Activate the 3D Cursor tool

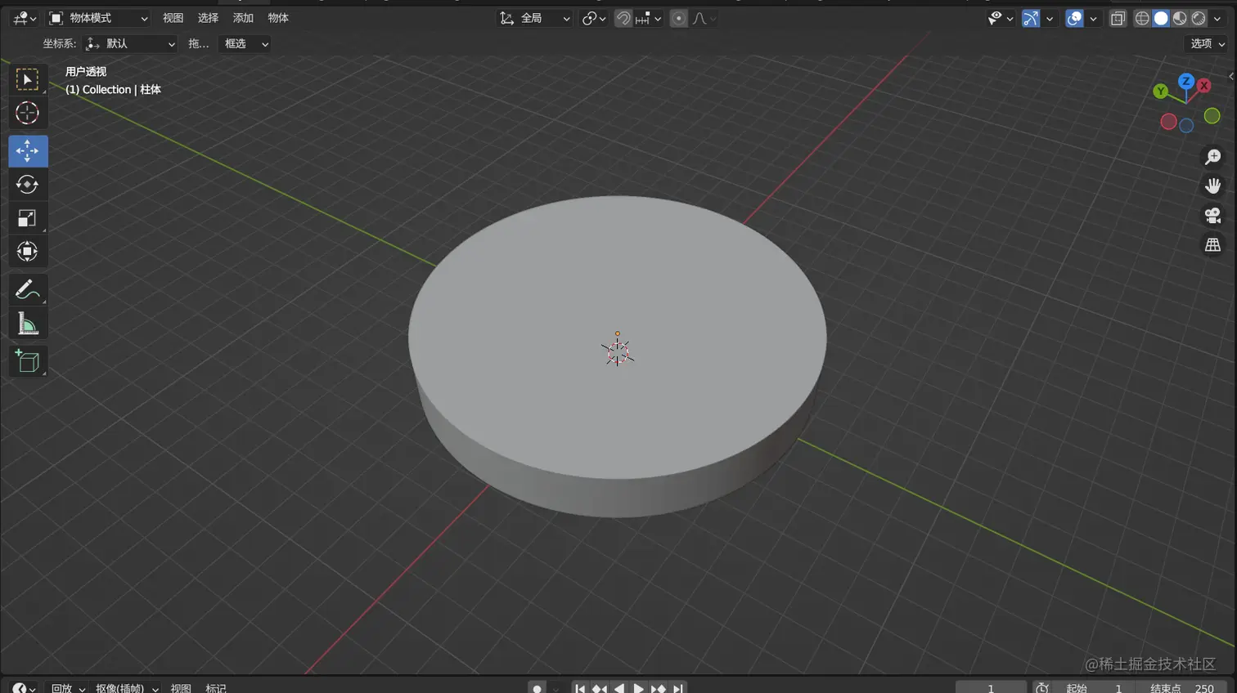27,113
